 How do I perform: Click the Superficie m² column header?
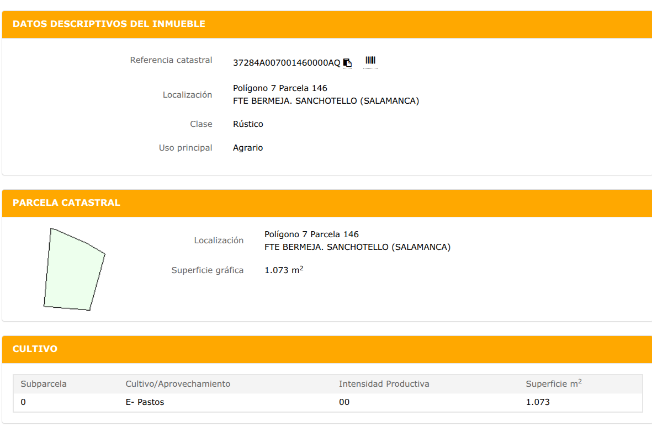pyautogui.click(x=554, y=383)
